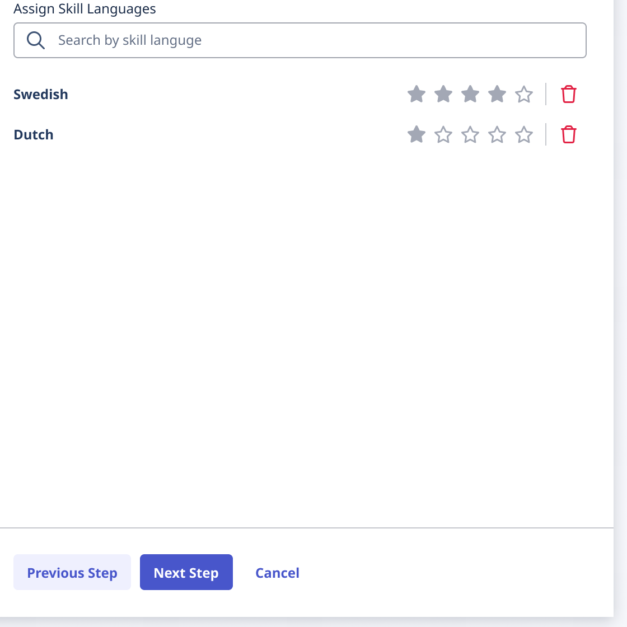627x627 pixels.
Task: Set Swedish rating to one star
Action: 417,95
